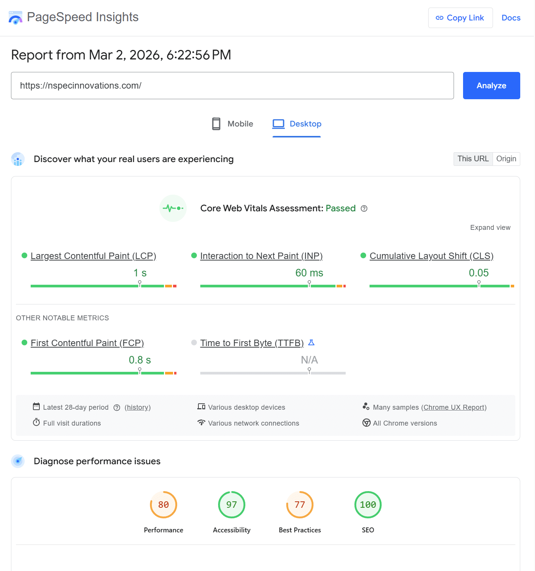Click the URL input field
The width and height of the screenshot is (535, 571).
[x=232, y=86]
